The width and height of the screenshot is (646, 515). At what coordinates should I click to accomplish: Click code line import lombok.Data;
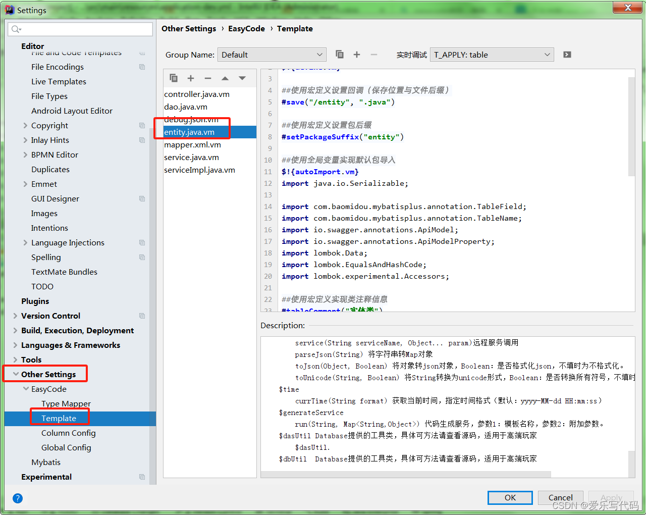click(325, 253)
